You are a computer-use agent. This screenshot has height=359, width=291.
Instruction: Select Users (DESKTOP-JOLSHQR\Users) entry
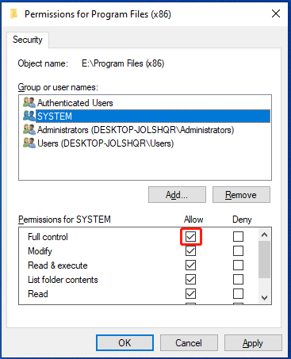click(105, 143)
